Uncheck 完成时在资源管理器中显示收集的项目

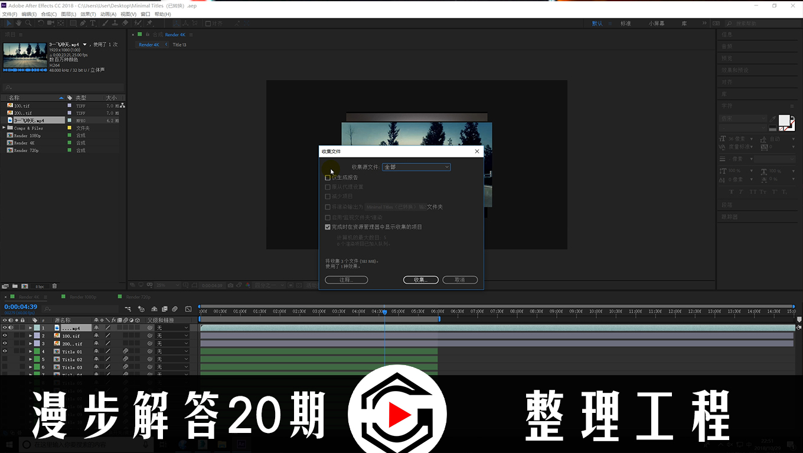[x=328, y=227]
